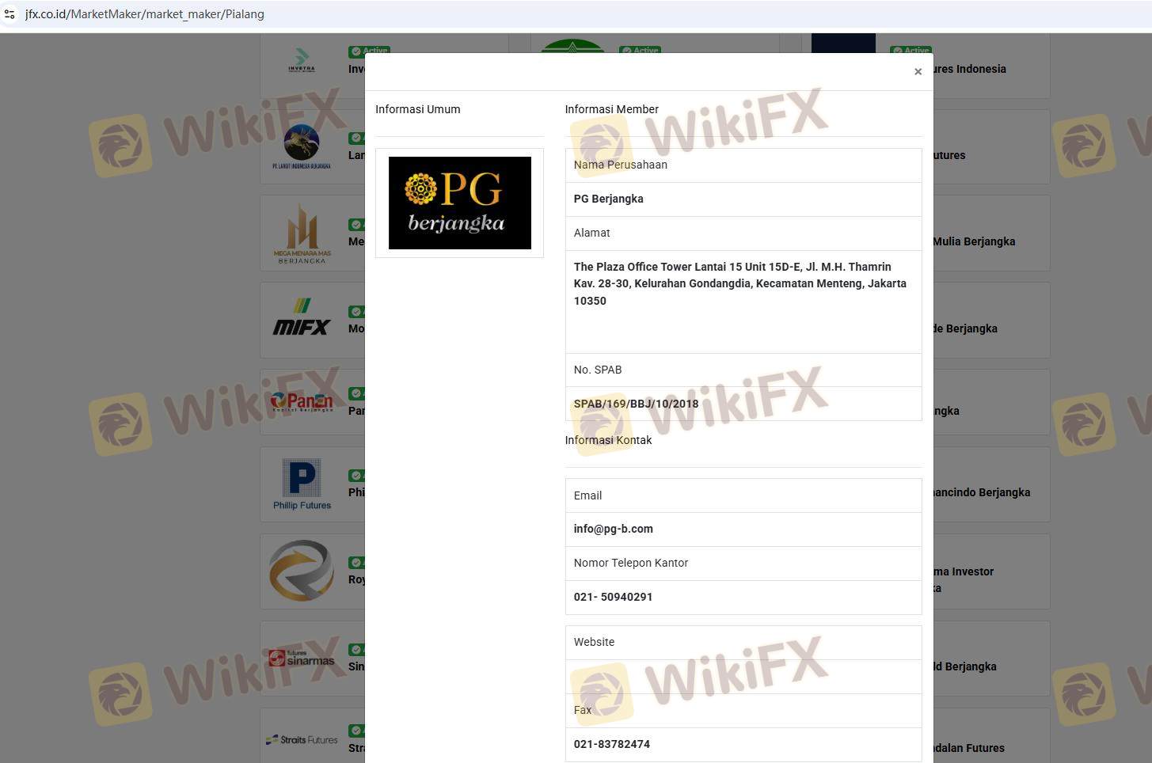Screen dimensions: 1152x763
Task: Click the Mulia Berjangka broker name
Action: click(973, 241)
